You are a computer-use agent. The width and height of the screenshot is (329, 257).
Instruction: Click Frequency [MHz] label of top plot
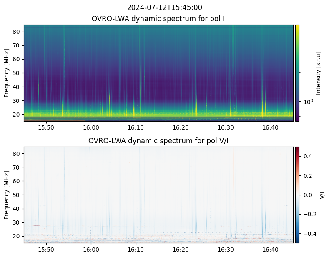7,73
